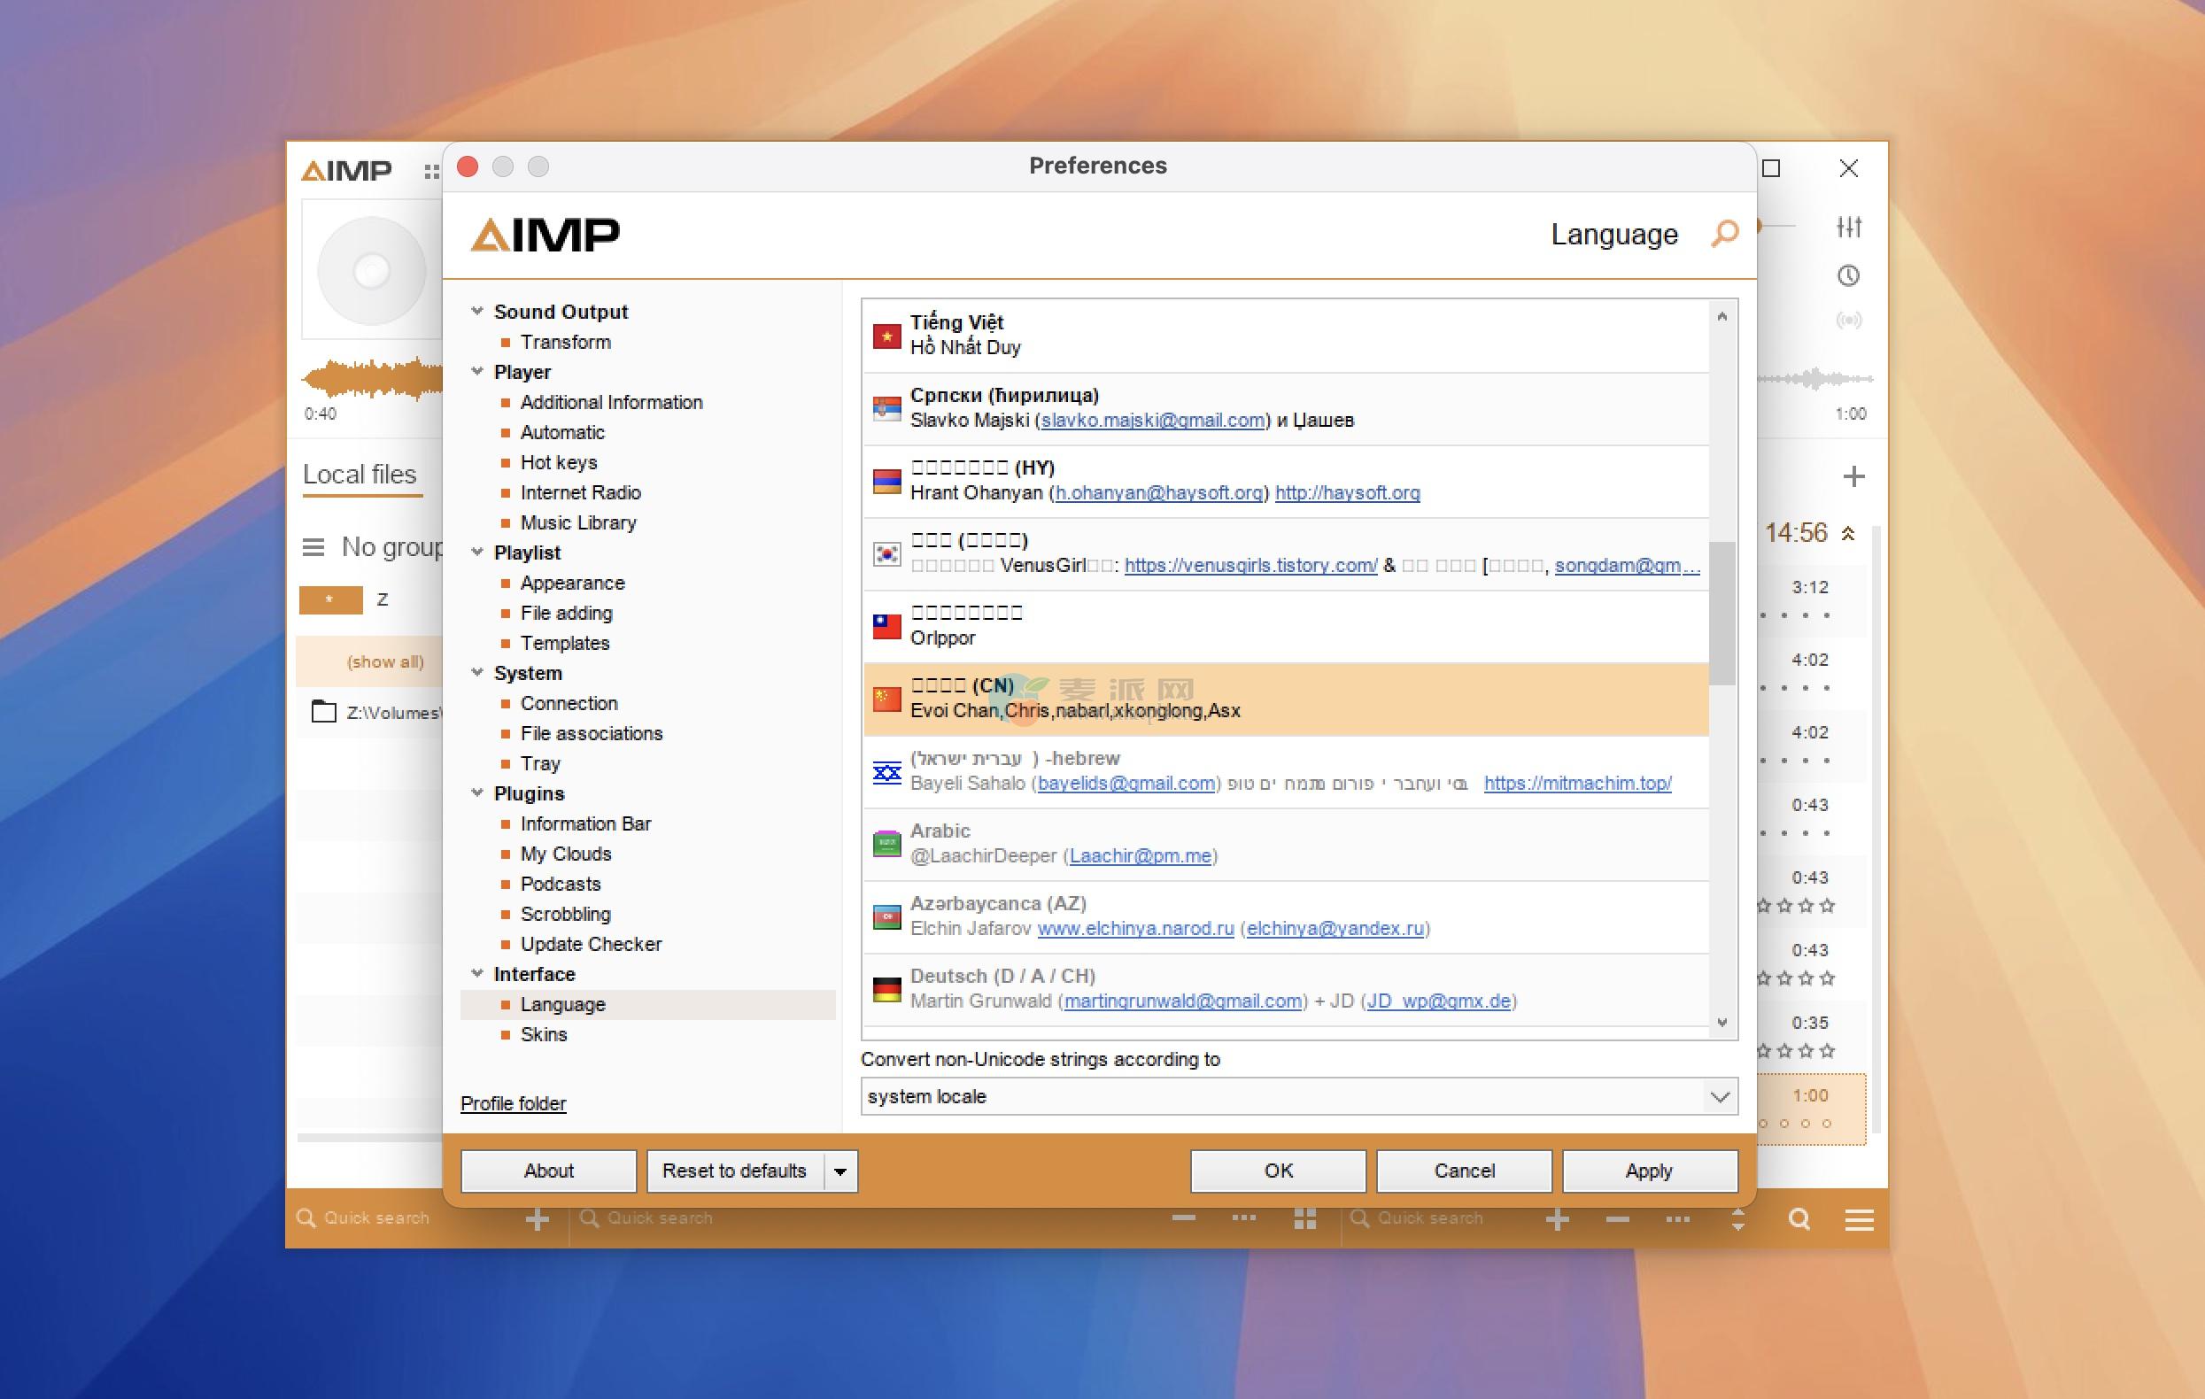
Task: Click the orange search icon beside Language heading
Action: tap(1724, 234)
